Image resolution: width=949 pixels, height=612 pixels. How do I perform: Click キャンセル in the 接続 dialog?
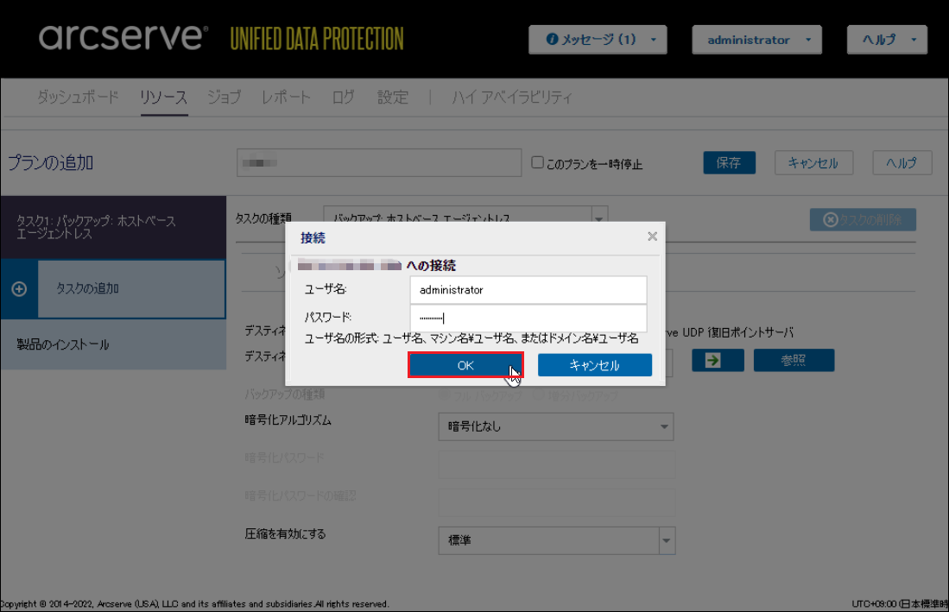click(x=594, y=365)
